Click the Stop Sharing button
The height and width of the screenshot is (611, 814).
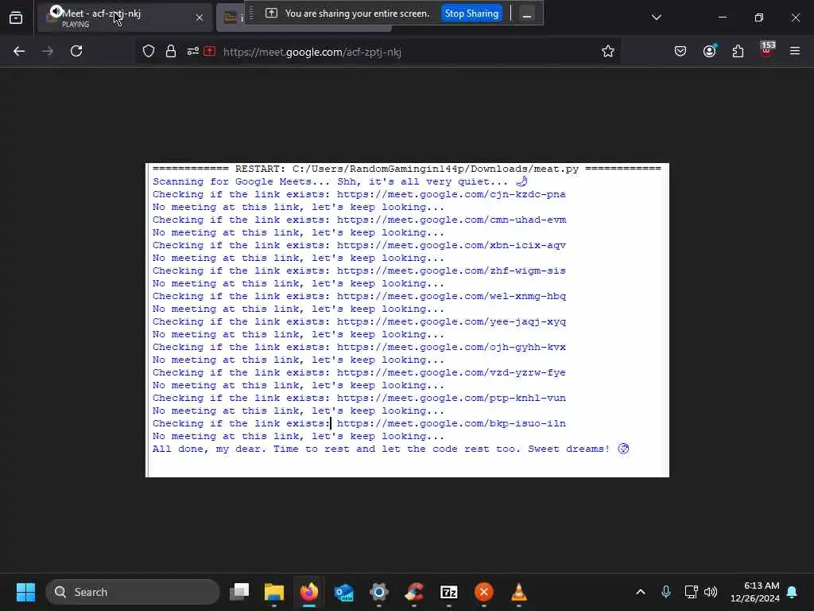coord(471,14)
